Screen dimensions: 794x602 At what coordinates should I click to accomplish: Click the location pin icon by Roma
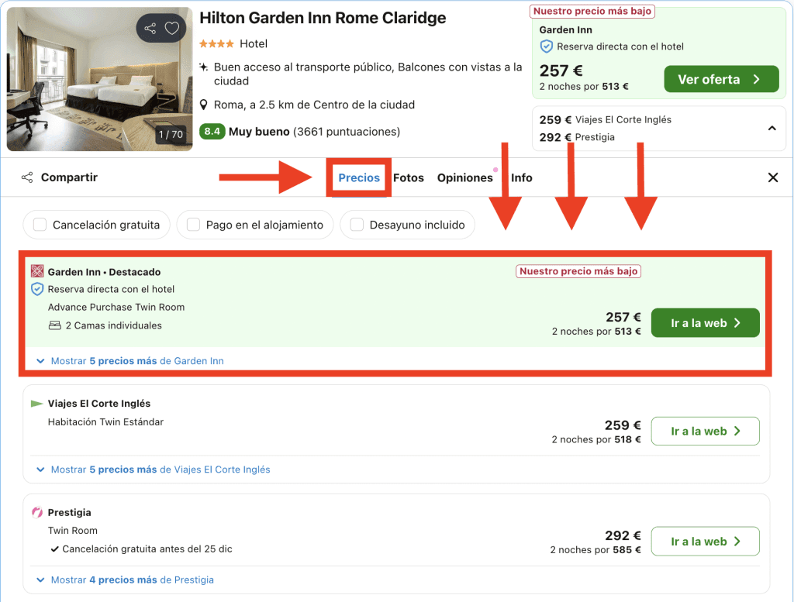[x=204, y=105]
